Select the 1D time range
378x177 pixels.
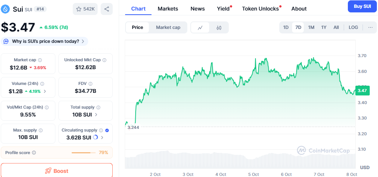pyautogui.click(x=286, y=27)
